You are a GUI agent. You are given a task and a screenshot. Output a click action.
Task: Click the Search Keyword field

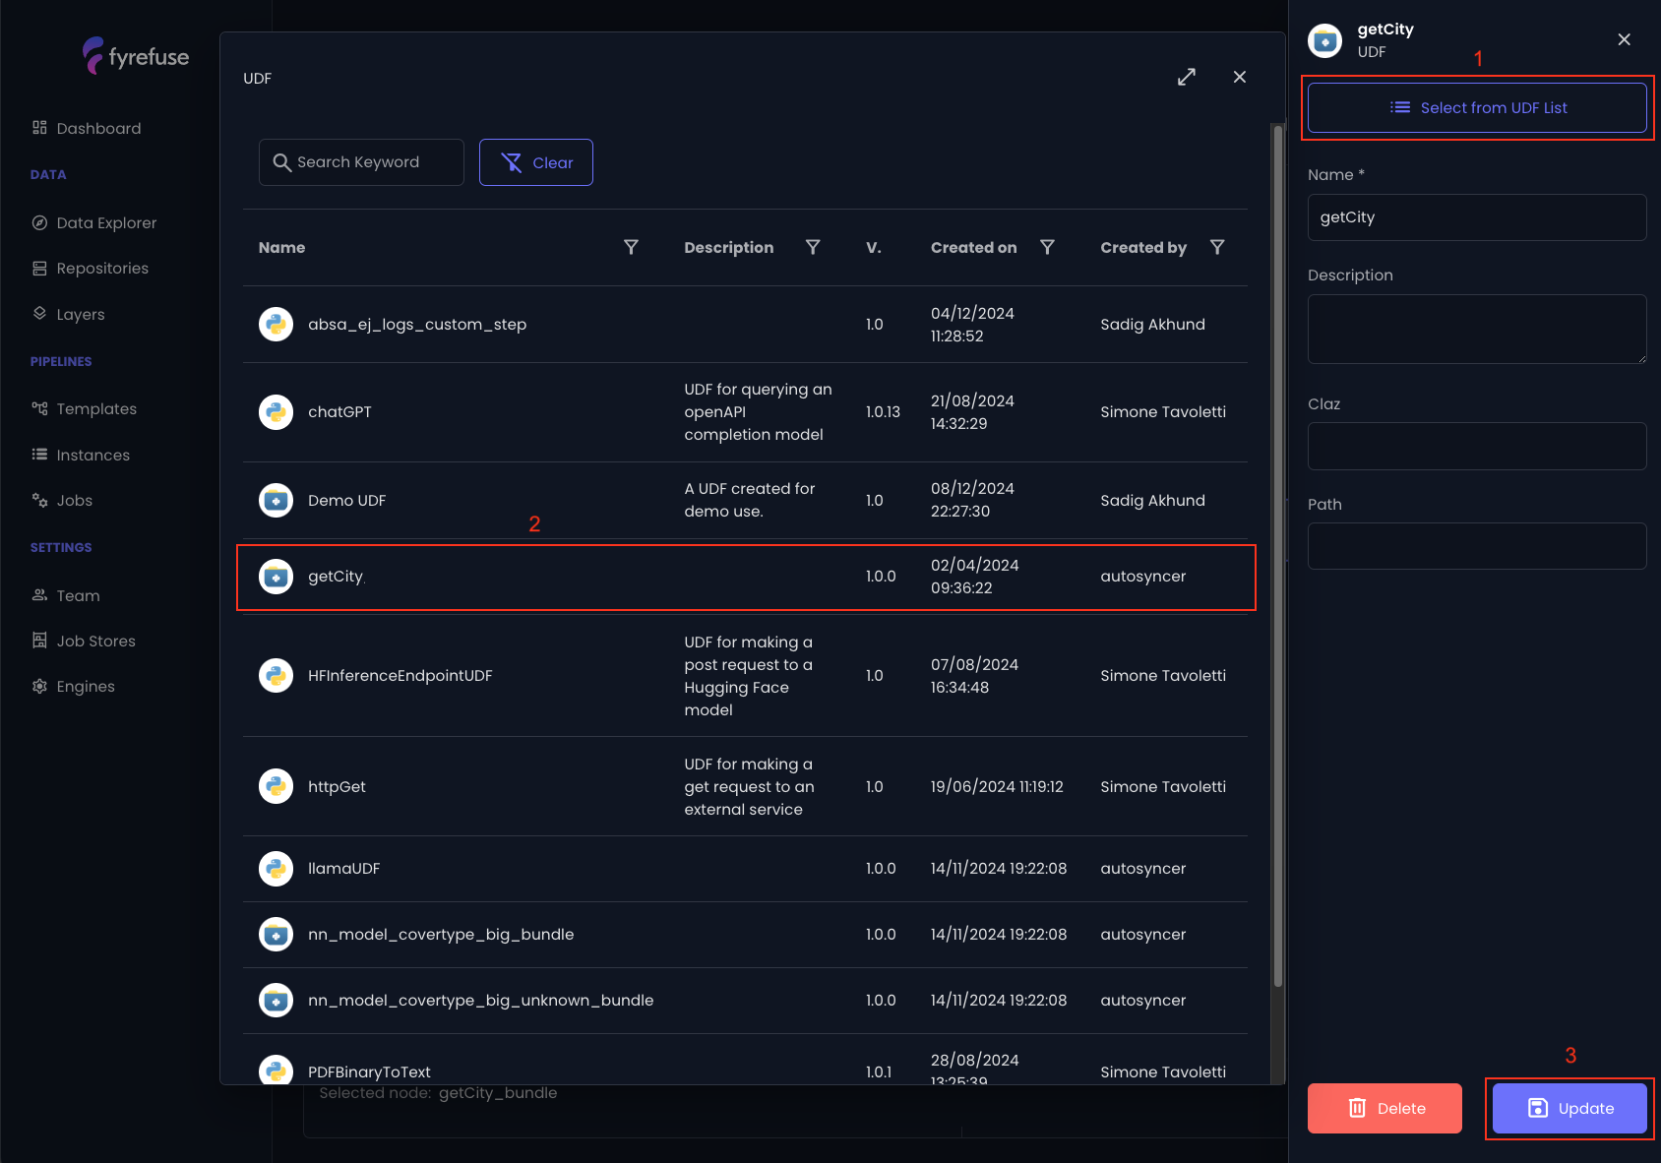362,162
